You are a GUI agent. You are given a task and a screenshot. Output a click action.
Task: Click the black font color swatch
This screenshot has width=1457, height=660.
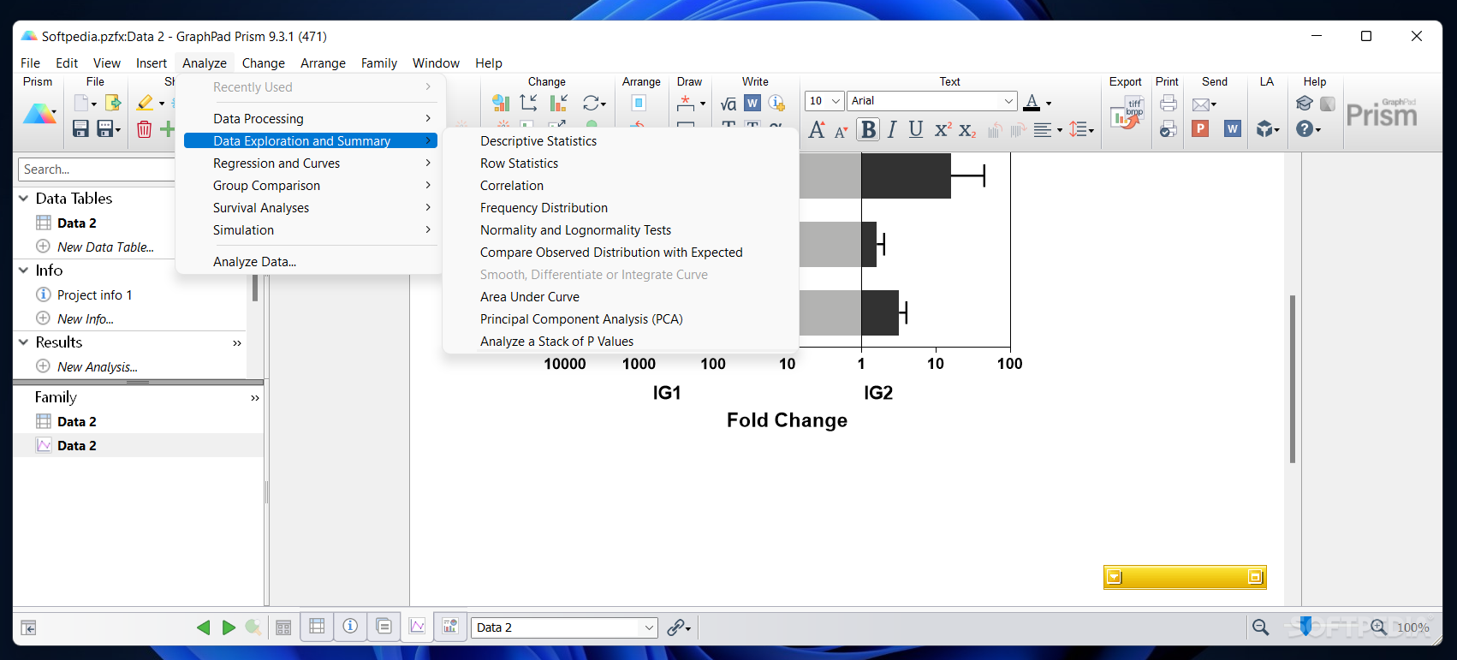pyautogui.click(x=1032, y=103)
